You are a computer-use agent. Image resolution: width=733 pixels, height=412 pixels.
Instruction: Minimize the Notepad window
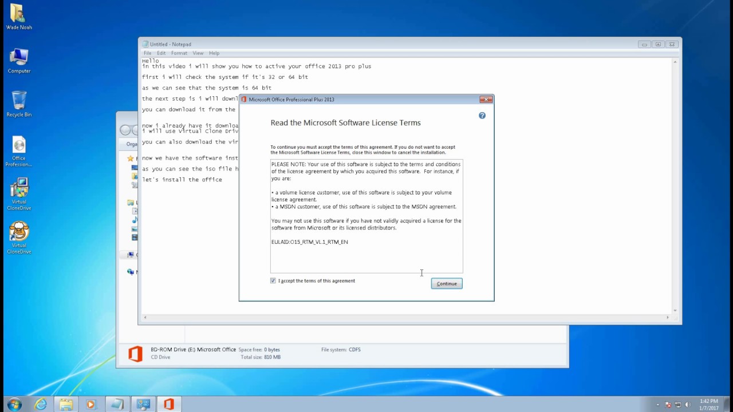click(x=644, y=44)
